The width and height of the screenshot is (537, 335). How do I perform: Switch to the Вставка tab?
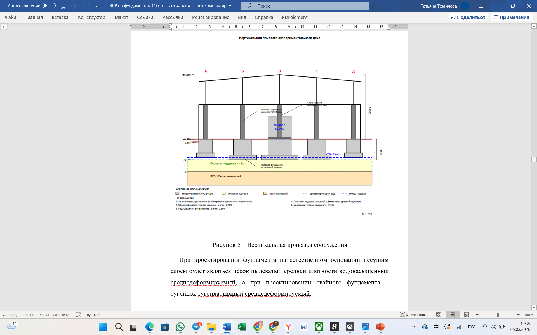click(x=60, y=17)
